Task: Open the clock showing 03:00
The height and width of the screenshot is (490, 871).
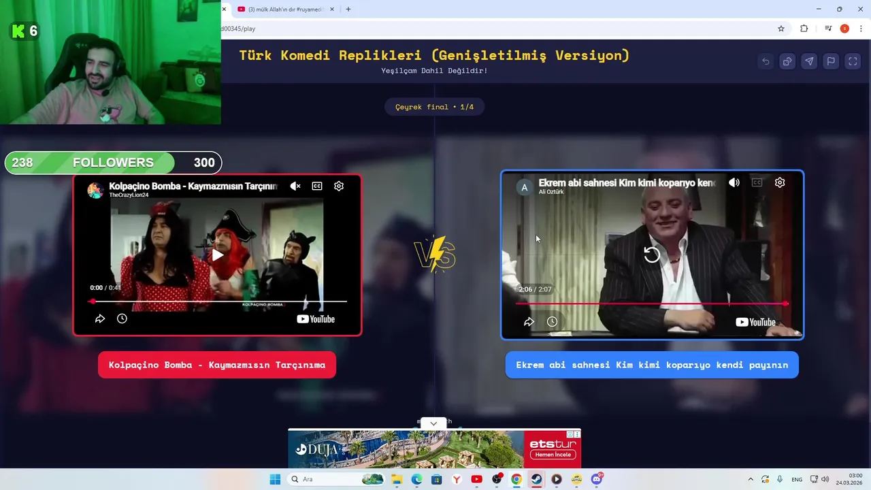Action: 849,479
